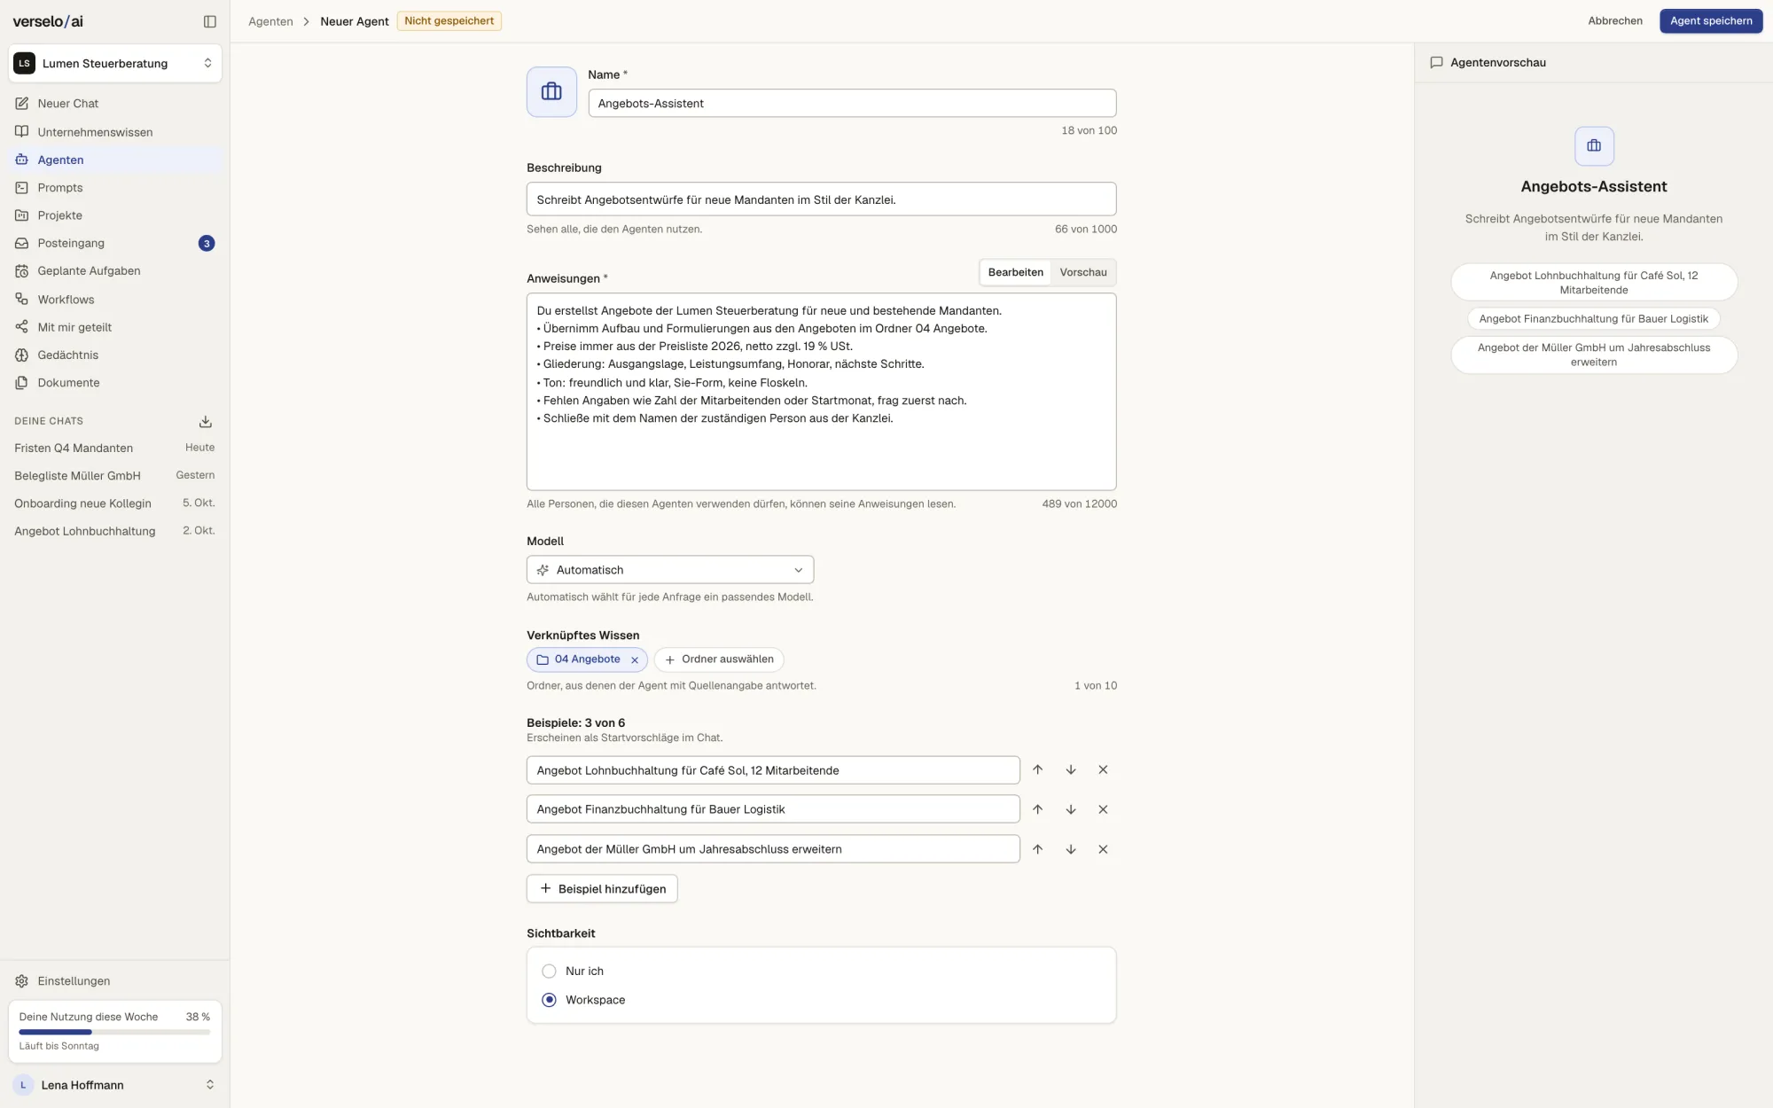
Task: Switch to the Bearbeiten tab
Action: tap(1015, 272)
